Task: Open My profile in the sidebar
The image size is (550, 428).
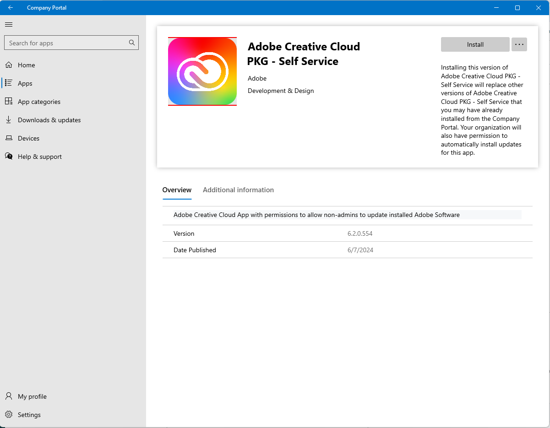Action: tap(73, 396)
